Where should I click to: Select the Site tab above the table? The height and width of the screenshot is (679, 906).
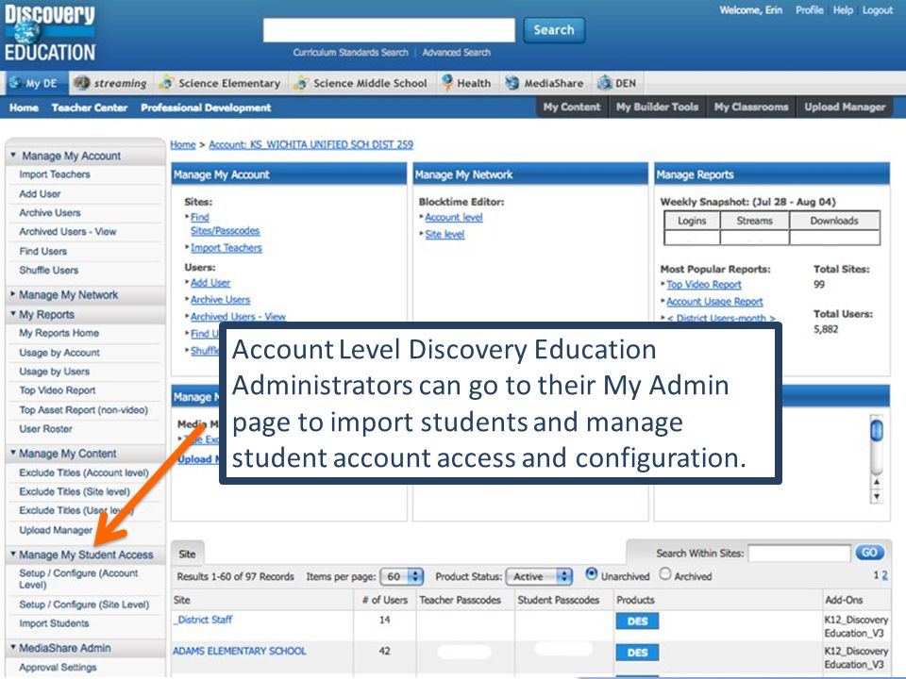click(187, 554)
